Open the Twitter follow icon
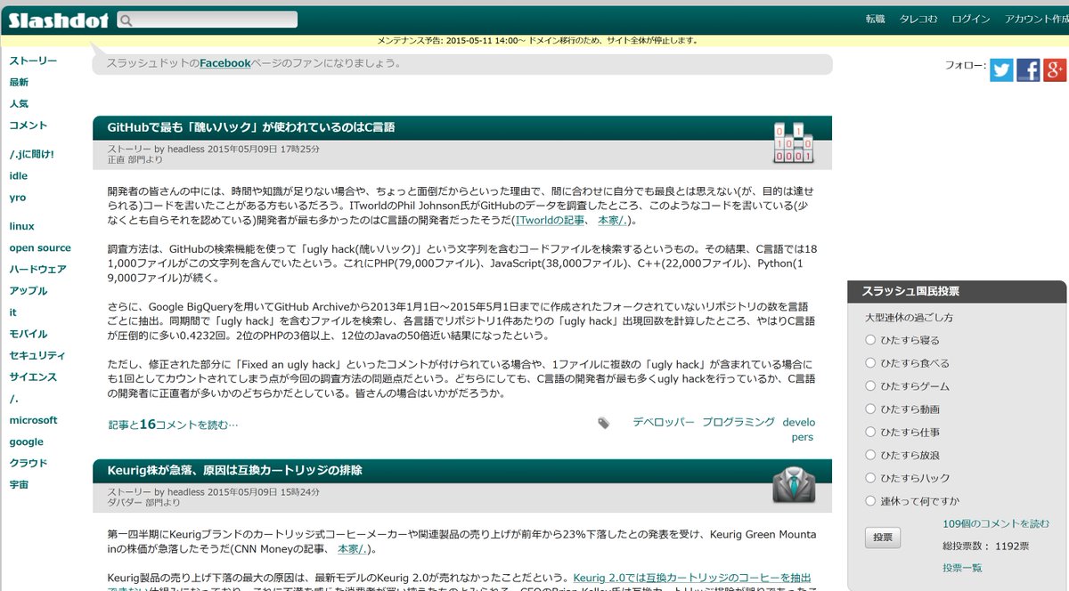Viewport: 1069px width, 591px height. (x=1001, y=69)
